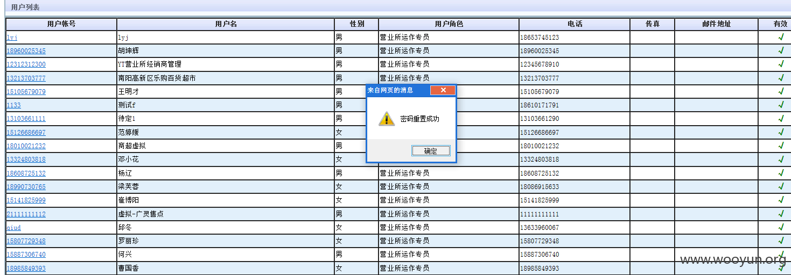Click phone number 13633960067
Viewport: 791px width, 275px height.
540,228
